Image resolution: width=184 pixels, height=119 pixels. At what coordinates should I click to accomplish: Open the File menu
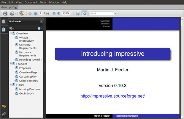4,2
